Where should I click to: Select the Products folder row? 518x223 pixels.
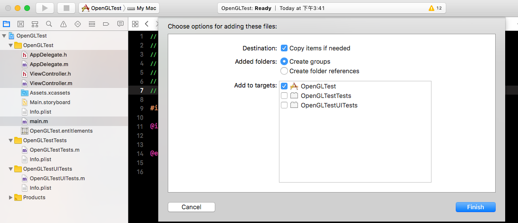coord(64,197)
